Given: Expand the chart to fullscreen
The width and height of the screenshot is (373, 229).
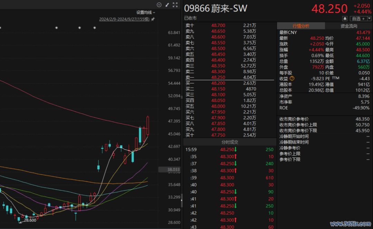Looking at the screenshot, I should [175, 5].
